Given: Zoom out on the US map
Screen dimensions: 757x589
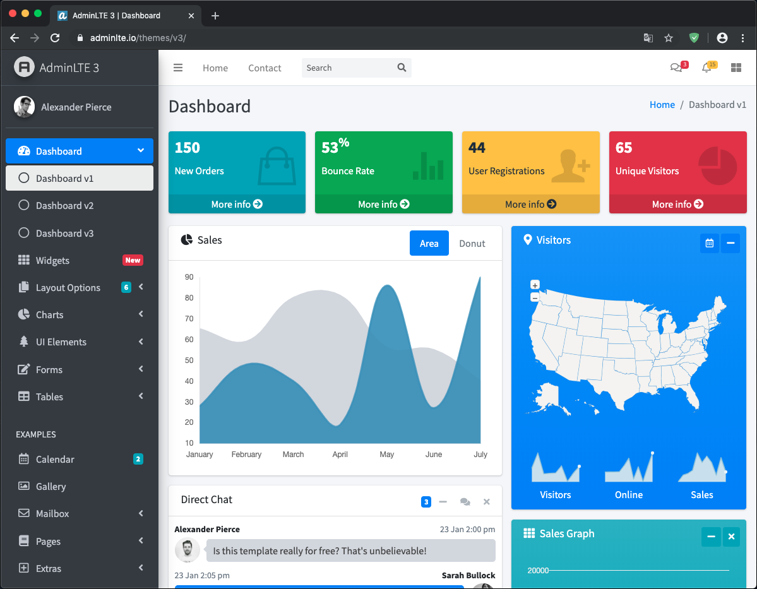Looking at the screenshot, I should (x=534, y=297).
